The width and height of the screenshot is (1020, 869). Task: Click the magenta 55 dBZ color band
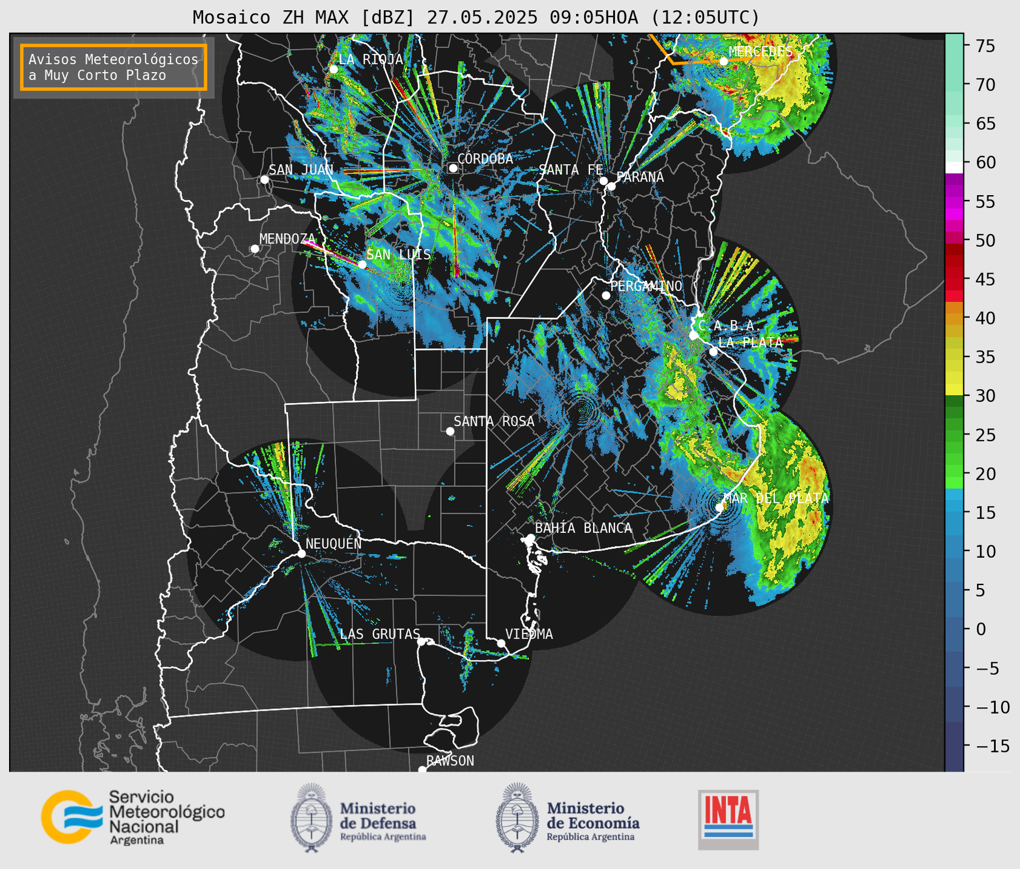click(954, 202)
